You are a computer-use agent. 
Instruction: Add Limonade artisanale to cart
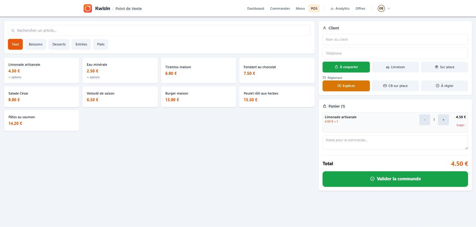(42, 71)
